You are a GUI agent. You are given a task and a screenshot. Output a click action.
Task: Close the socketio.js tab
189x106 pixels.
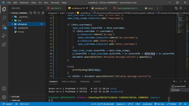(87, 8)
